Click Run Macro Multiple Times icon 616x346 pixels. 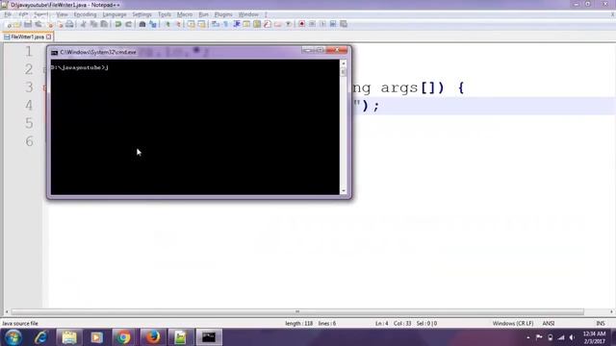click(x=333, y=24)
